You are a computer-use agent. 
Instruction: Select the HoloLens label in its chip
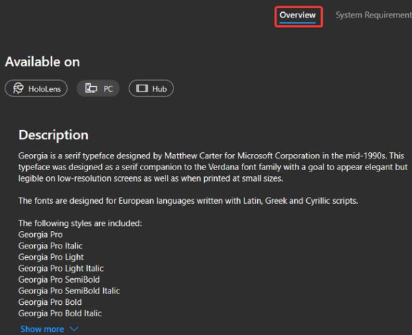click(x=44, y=88)
